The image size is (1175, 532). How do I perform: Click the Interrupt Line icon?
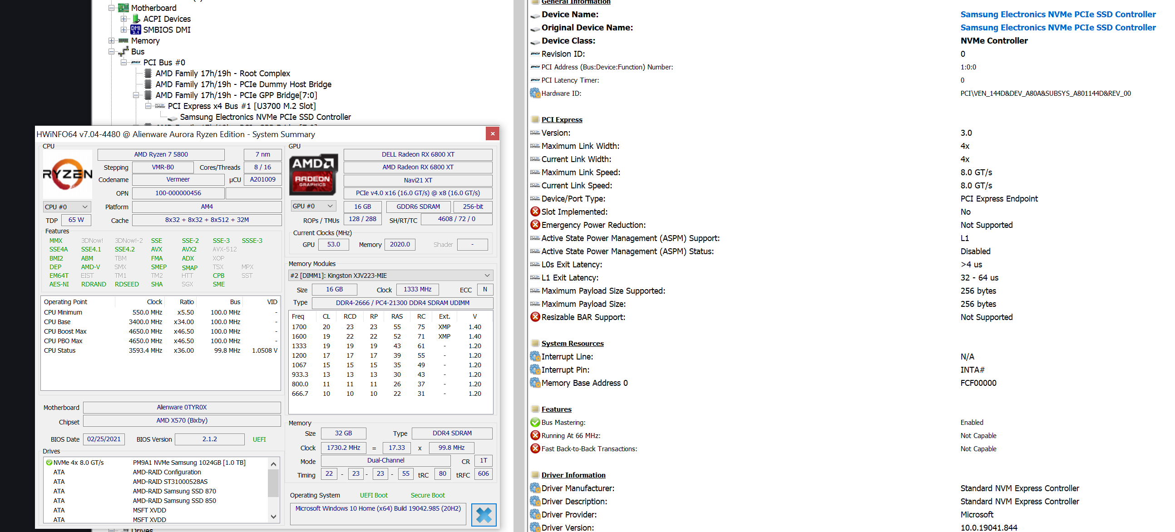coord(535,356)
